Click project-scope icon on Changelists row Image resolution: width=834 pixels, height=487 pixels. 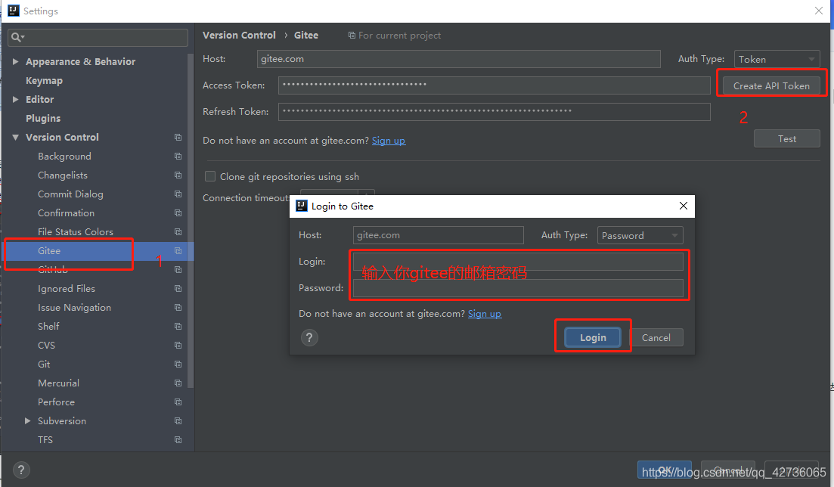click(178, 175)
